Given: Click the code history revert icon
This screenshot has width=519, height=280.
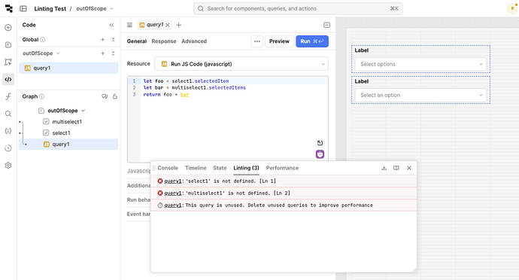Looking at the screenshot, I should click(x=320, y=143).
